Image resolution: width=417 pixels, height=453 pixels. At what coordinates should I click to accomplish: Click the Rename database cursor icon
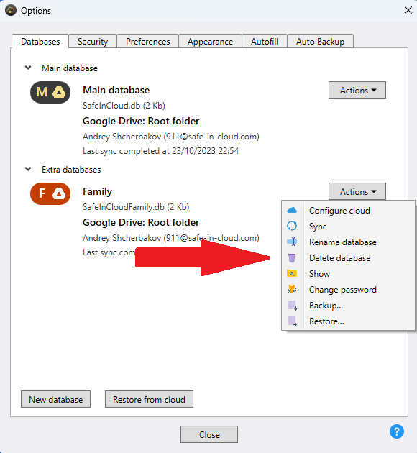292,242
